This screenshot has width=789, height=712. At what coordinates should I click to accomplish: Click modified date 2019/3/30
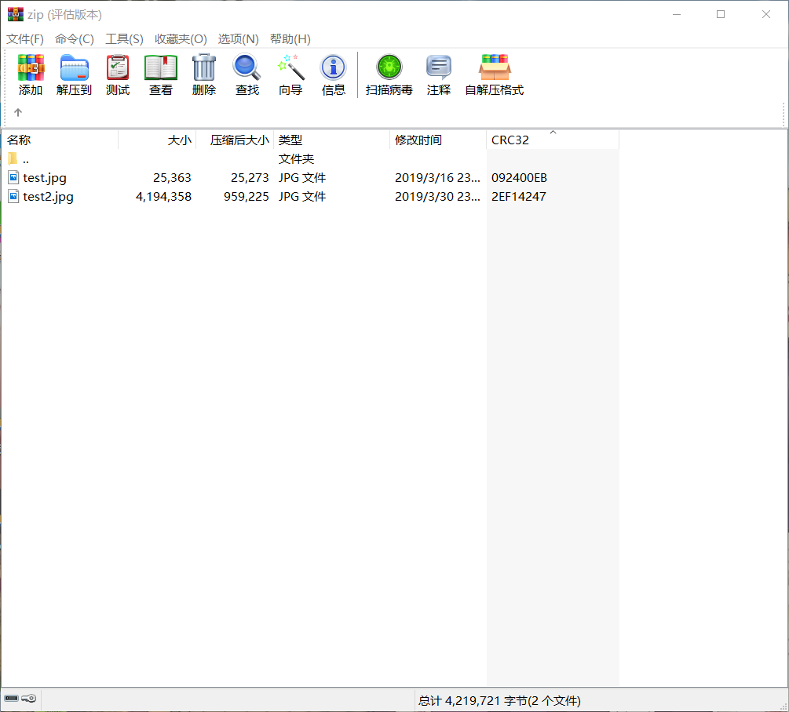pyautogui.click(x=437, y=197)
